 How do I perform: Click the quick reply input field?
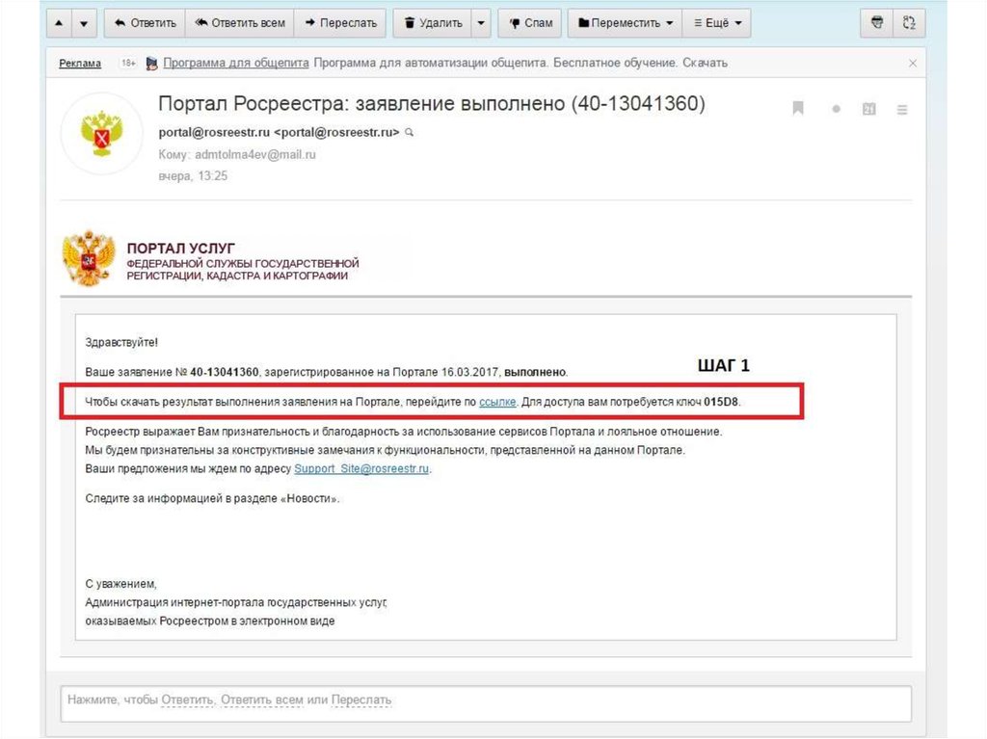coord(486,700)
